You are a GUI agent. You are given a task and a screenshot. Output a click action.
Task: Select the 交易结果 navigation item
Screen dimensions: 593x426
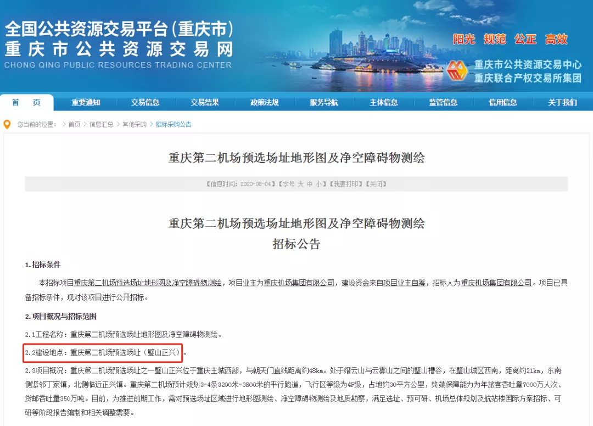[205, 102]
